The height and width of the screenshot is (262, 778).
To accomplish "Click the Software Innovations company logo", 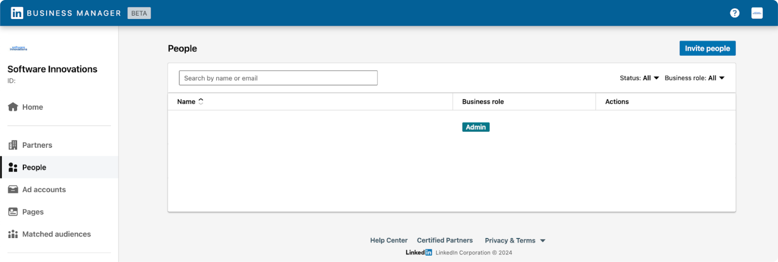I will point(19,48).
